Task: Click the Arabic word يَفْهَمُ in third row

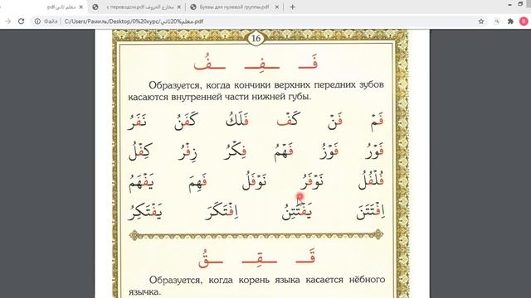Action: point(141,182)
